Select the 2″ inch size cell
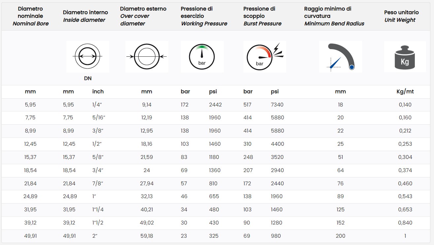434x245 pixels. [x=95, y=236]
